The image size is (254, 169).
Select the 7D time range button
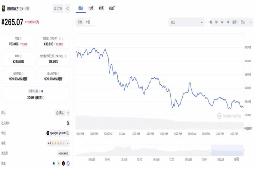(216, 22)
